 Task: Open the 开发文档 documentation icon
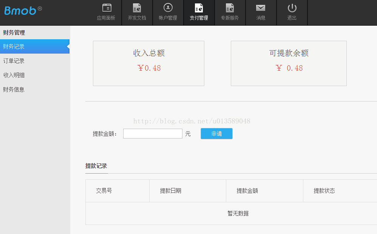point(137,12)
